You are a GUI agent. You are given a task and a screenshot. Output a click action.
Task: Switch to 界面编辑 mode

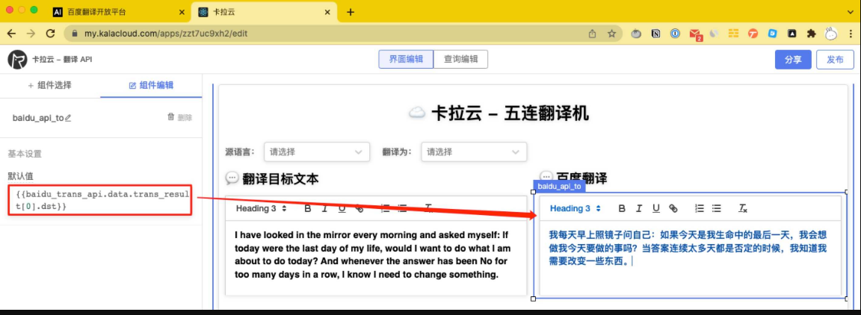point(406,59)
